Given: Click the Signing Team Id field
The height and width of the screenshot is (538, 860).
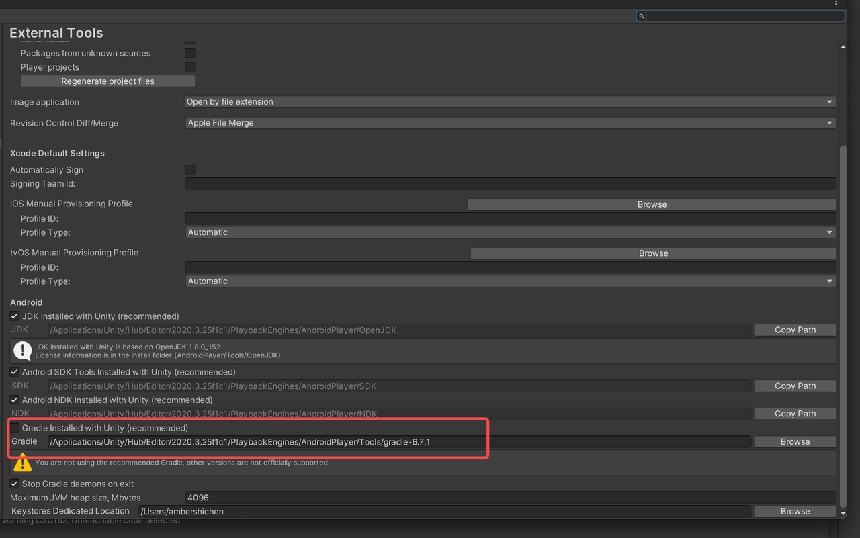Looking at the screenshot, I should [x=511, y=183].
